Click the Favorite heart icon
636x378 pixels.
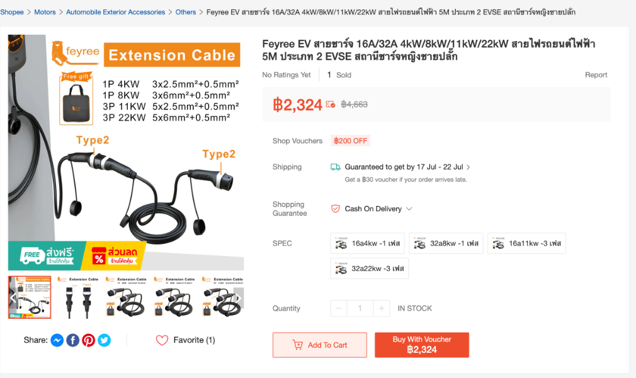point(162,340)
